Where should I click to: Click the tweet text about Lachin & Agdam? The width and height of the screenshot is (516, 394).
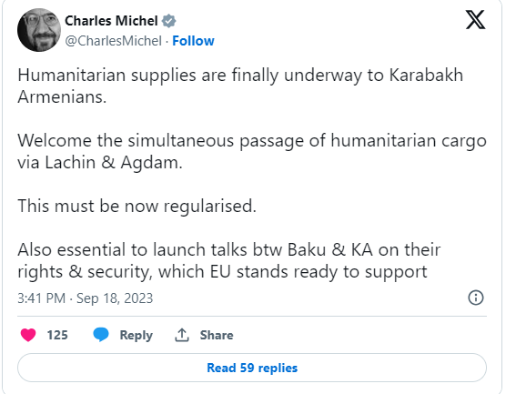tap(252, 151)
